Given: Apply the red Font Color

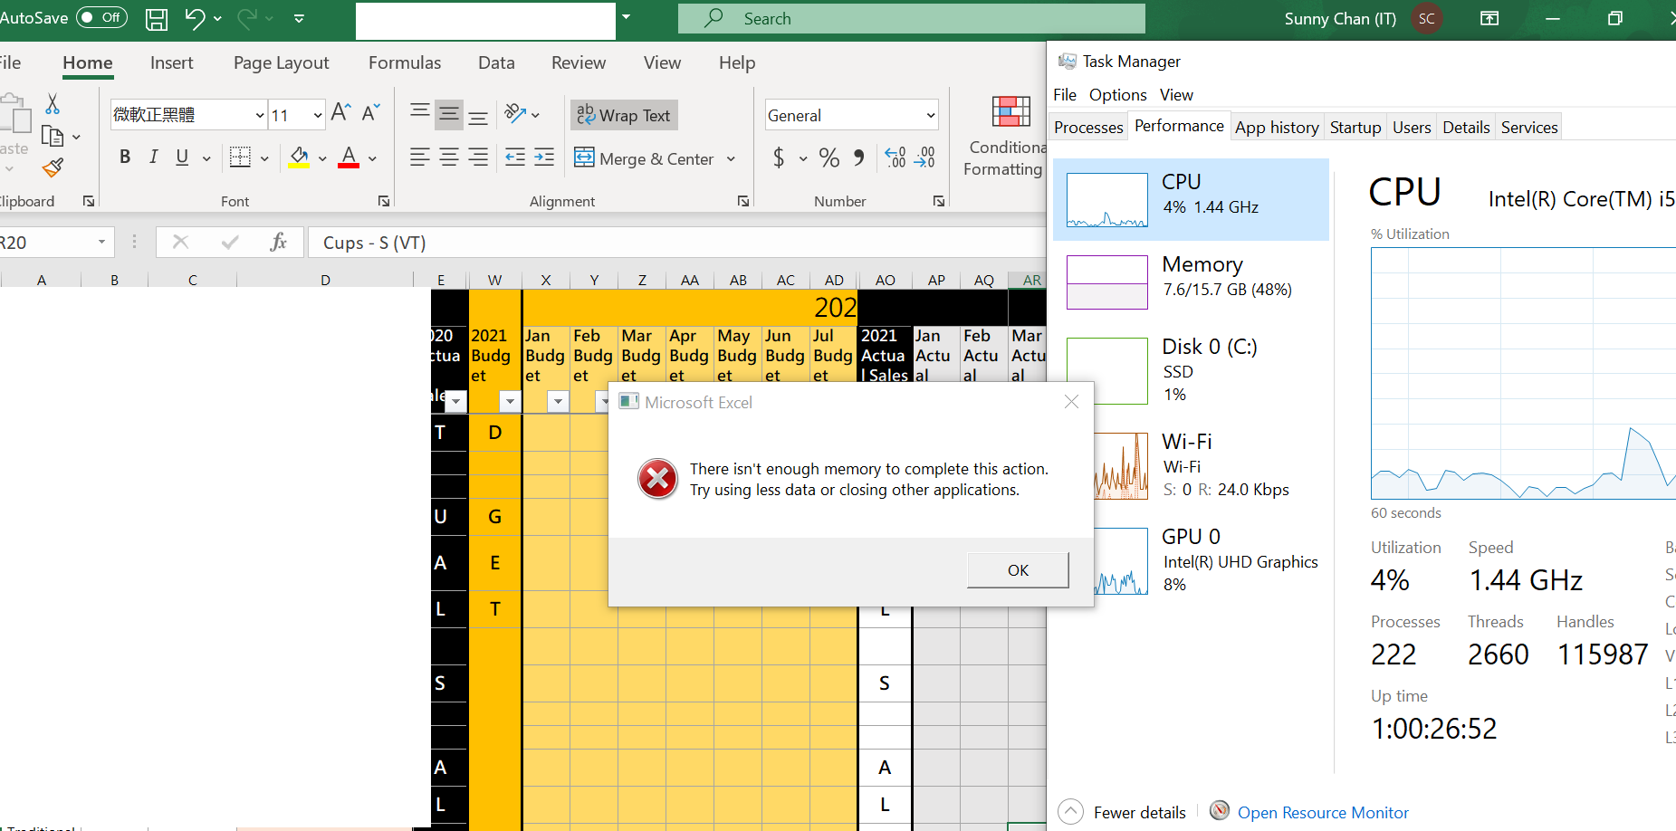Looking at the screenshot, I should pyautogui.click(x=349, y=158).
